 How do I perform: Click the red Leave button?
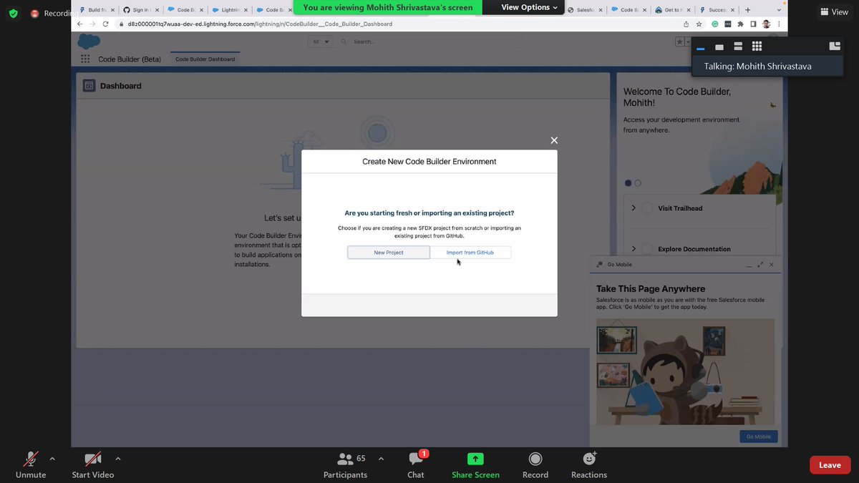click(830, 465)
